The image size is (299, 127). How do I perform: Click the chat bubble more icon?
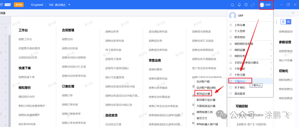tap(252, 5)
